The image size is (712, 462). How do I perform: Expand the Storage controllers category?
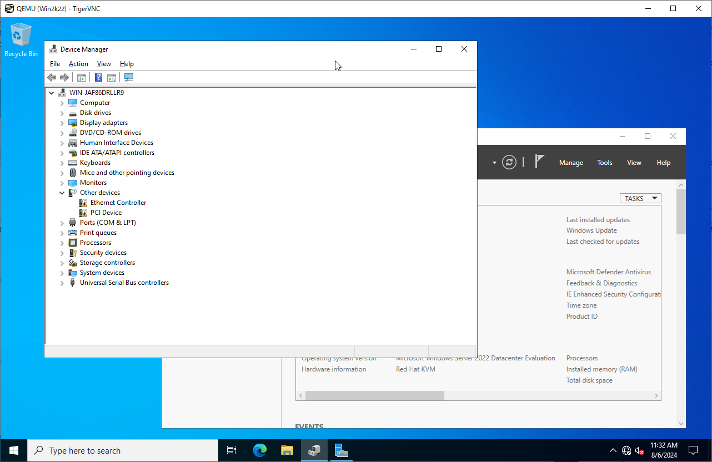[62, 263]
